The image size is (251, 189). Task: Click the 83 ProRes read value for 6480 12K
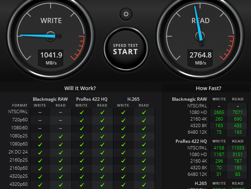point(238,174)
